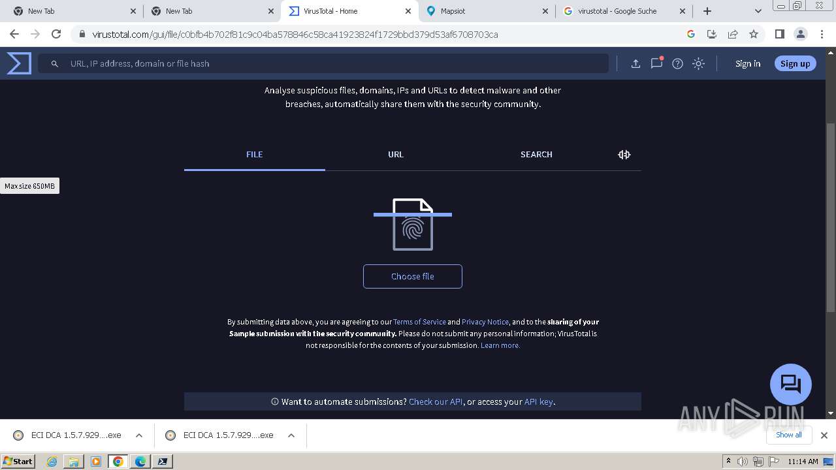Switch to the URL tab
Screen dimensions: 836x470
[396, 155]
